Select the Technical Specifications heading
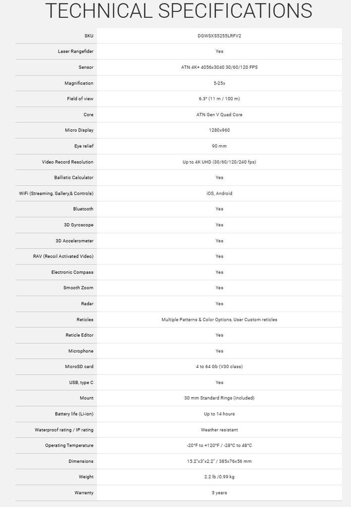This screenshot has height=507, width=351. click(x=178, y=11)
